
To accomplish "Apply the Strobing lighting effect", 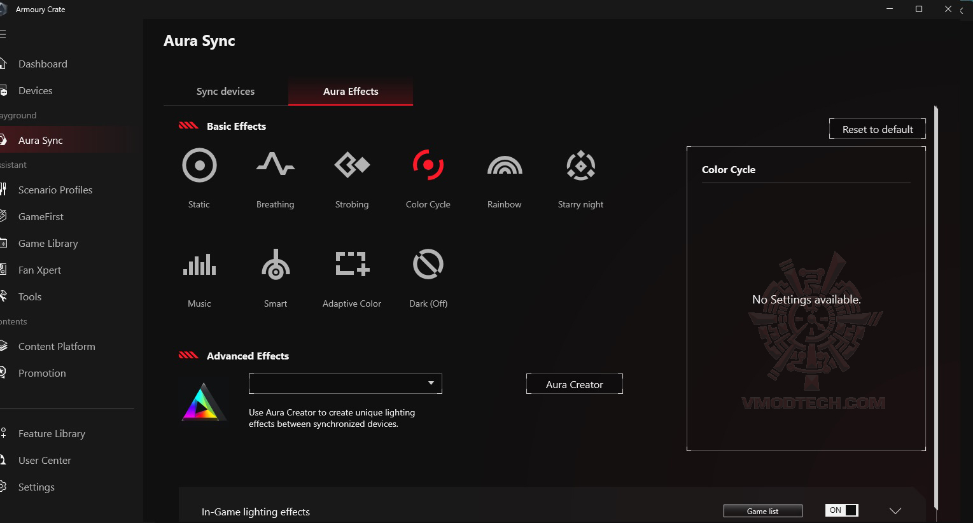I will tap(352, 165).
